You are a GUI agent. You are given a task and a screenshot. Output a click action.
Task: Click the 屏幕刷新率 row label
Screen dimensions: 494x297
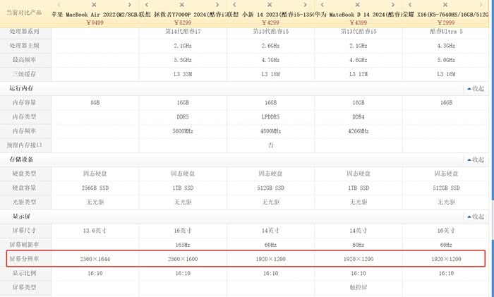tap(24, 245)
